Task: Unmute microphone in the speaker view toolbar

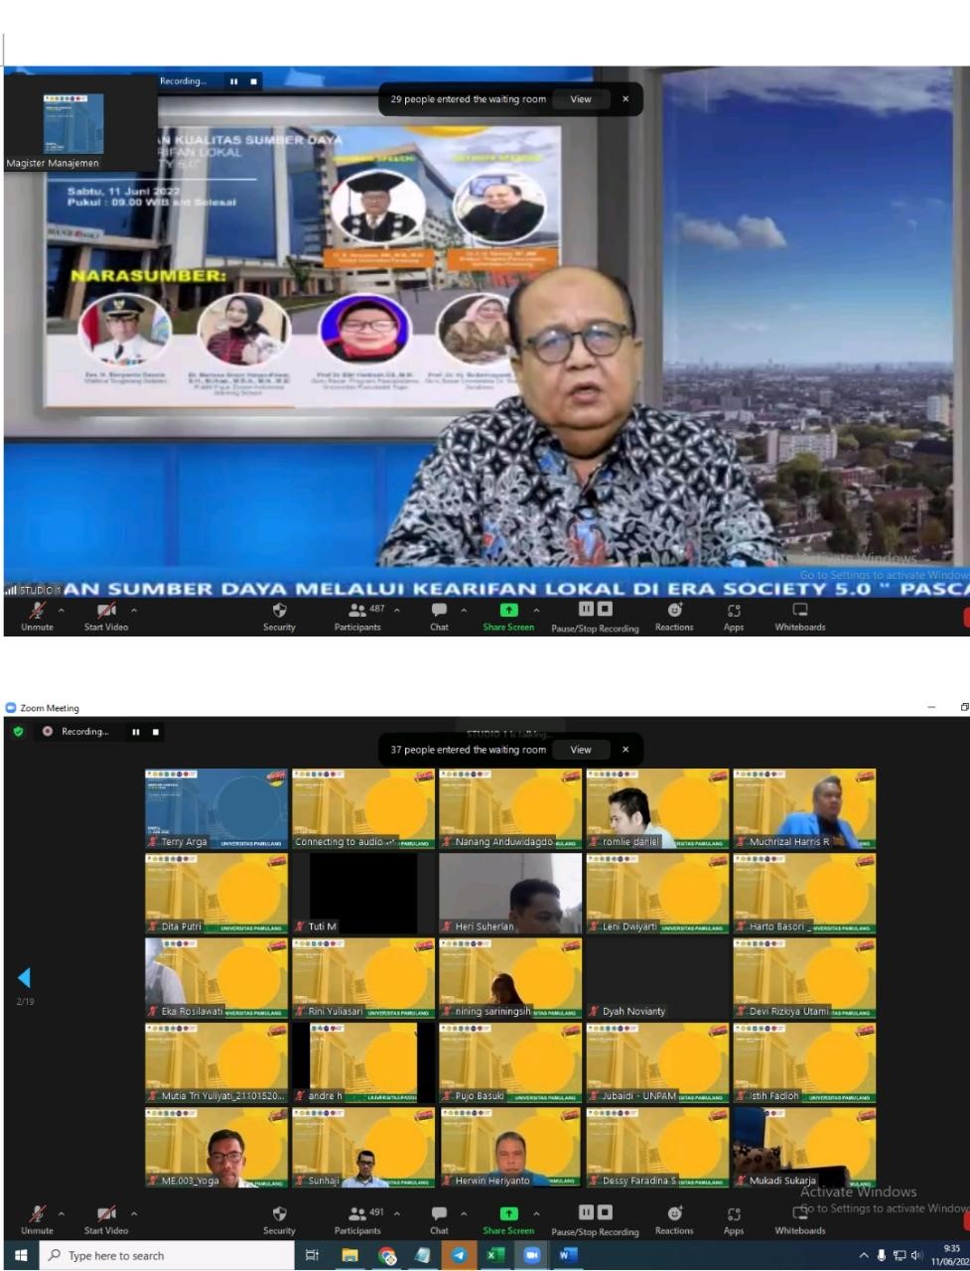Action: [x=38, y=616]
